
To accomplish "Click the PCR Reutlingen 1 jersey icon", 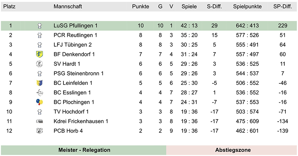I will pyautogui.click(x=40, y=35).
